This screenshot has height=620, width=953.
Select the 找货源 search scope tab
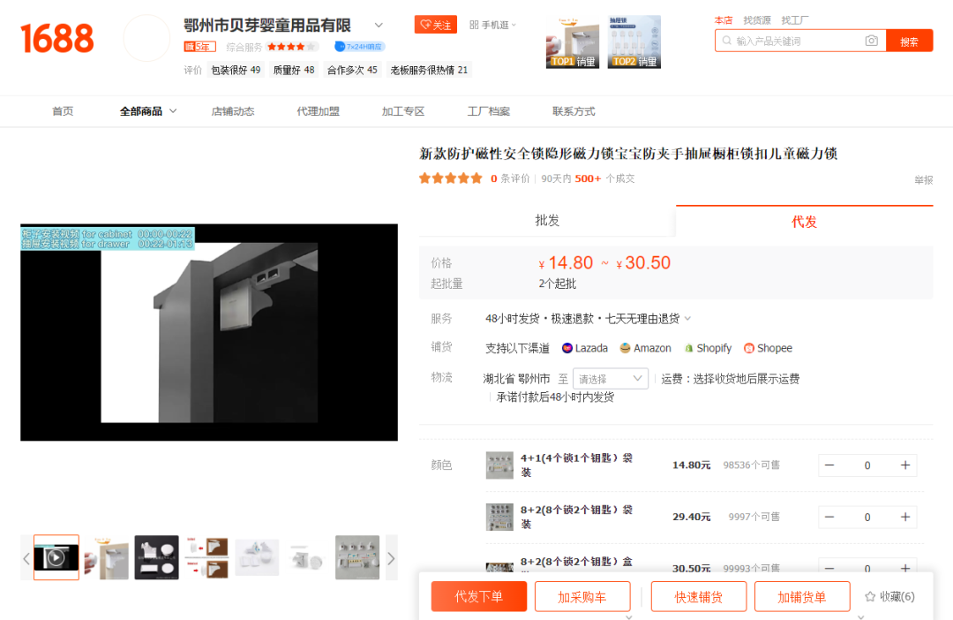point(757,20)
